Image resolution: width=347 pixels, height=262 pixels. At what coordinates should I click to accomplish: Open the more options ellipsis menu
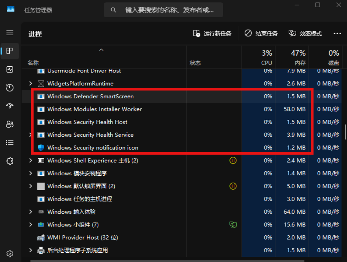[337, 33]
